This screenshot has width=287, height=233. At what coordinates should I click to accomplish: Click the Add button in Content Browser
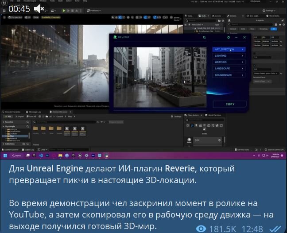[x=9, y=116]
